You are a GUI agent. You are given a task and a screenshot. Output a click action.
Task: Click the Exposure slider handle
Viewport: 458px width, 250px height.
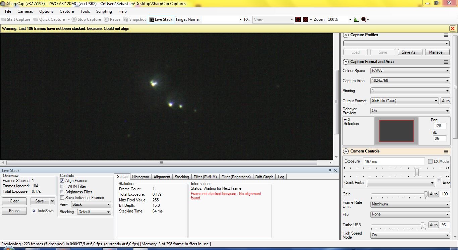pos(417,172)
